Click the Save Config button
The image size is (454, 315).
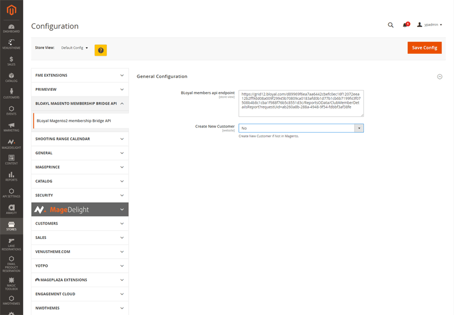[424, 48]
